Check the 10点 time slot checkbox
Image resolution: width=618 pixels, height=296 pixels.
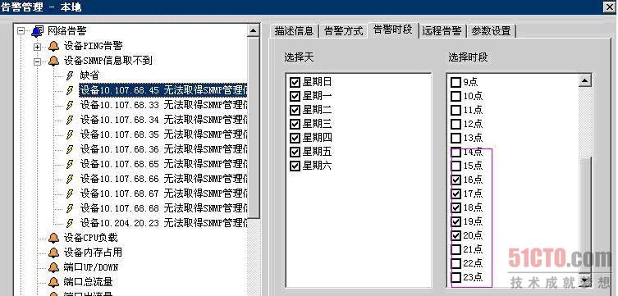pyautogui.click(x=456, y=96)
